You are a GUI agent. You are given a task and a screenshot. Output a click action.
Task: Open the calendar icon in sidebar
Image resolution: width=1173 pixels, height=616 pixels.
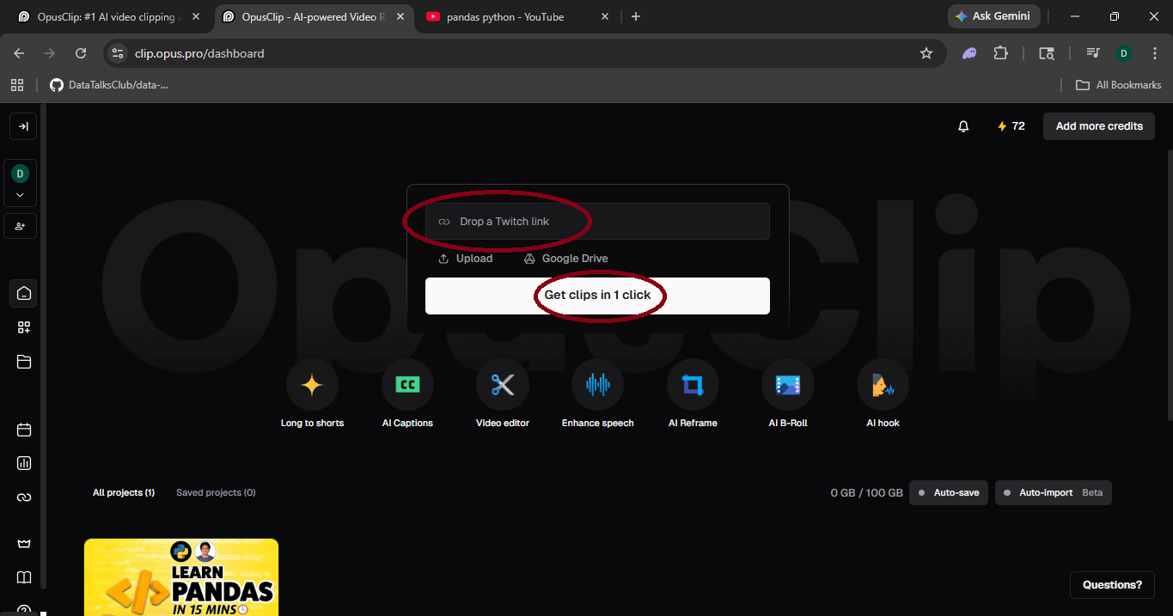pyautogui.click(x=24, y=430)
